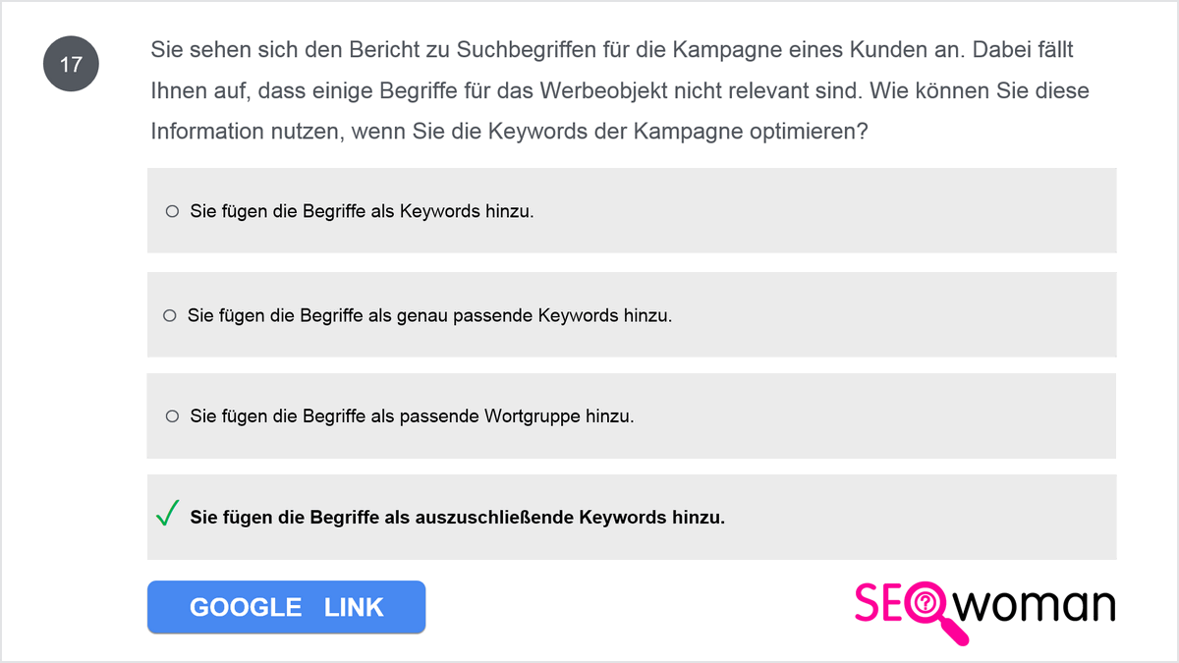
Task: Click answer text 'als passende Wortgruppe hinzu'
Action: click(x=502, y=416)
